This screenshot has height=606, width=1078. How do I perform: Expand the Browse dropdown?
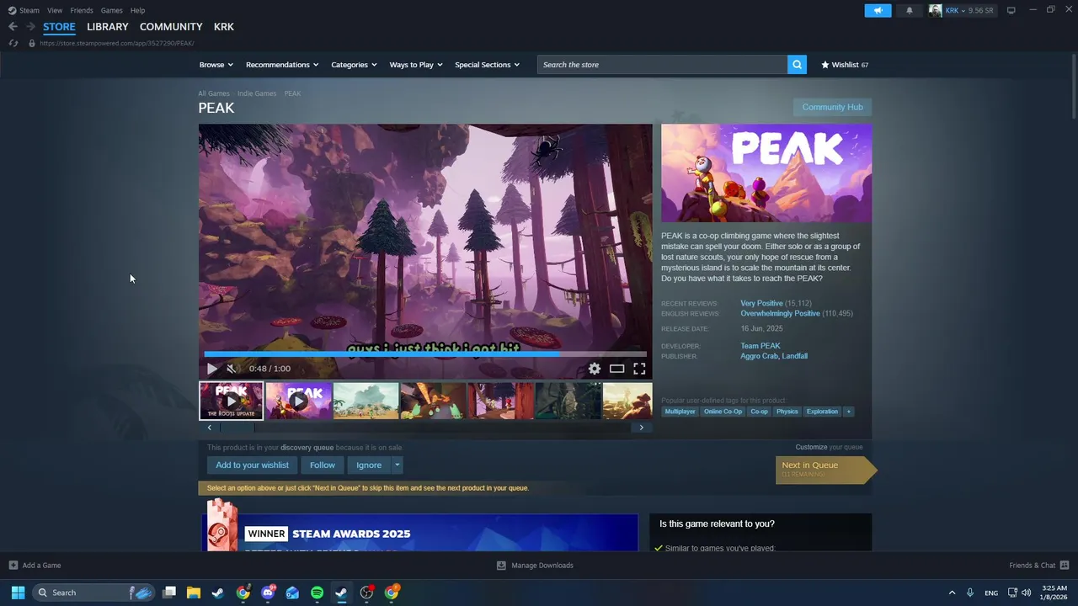[216, 65]
